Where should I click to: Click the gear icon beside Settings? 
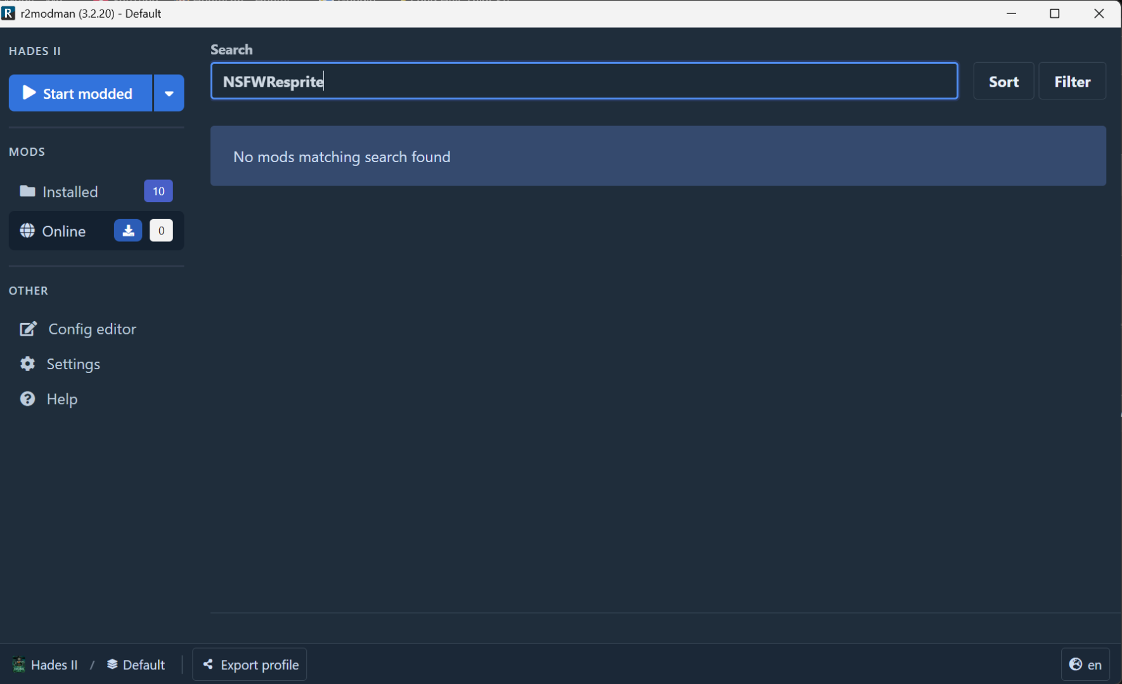(27, 364)
